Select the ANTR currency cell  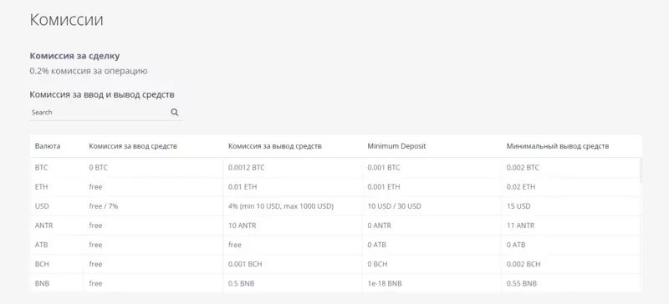click(x=44, y=225)
